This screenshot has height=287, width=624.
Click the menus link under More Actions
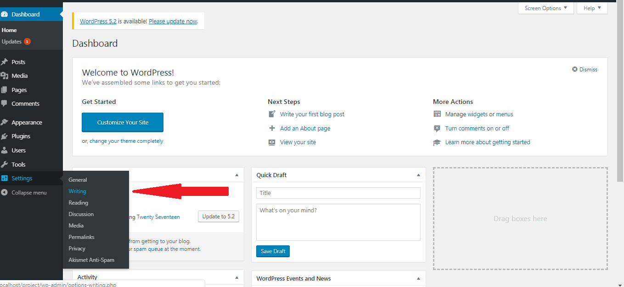[505, 114]
